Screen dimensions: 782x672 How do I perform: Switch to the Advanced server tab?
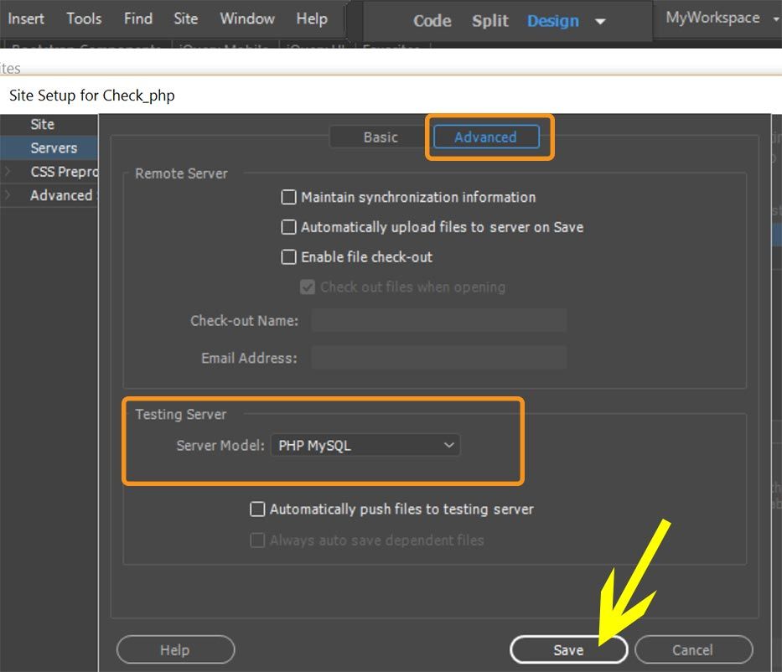[486, 137]
